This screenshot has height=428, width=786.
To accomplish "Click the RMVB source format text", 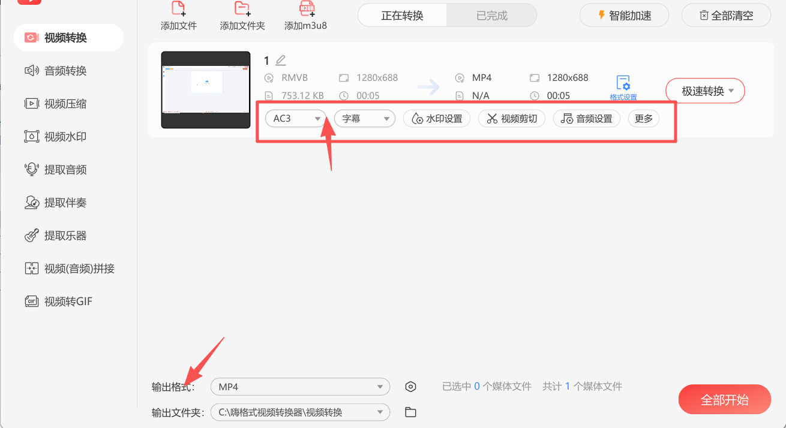I will pyautogui.click(x=295, y=78).
